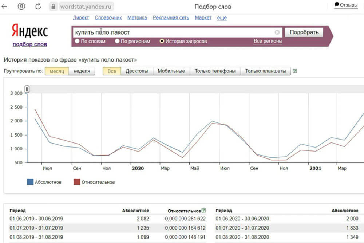Click help icon next to device tabs
This screenshot has height=243, width=364.
click(x=295, y=71)
